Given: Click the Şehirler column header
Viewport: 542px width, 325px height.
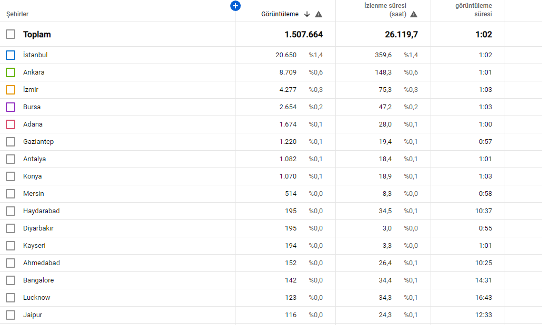Looking at the screenshot, I should pos(17,14).
